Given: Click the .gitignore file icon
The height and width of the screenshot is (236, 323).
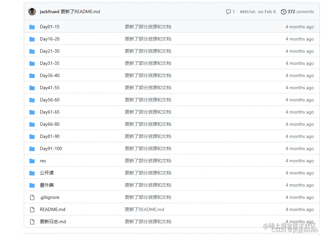Looking at the screenshot, I should [32, 197].
